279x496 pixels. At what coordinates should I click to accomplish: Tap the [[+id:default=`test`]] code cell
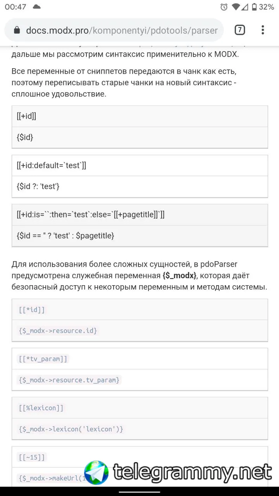click(x=52, y=165)
